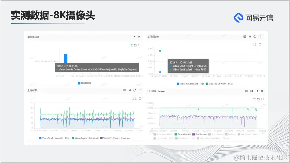Click the 上行帧率 panel title

click(32, 91)
